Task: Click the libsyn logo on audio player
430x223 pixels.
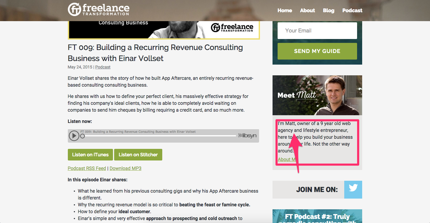Action: (x=247, y=135)
